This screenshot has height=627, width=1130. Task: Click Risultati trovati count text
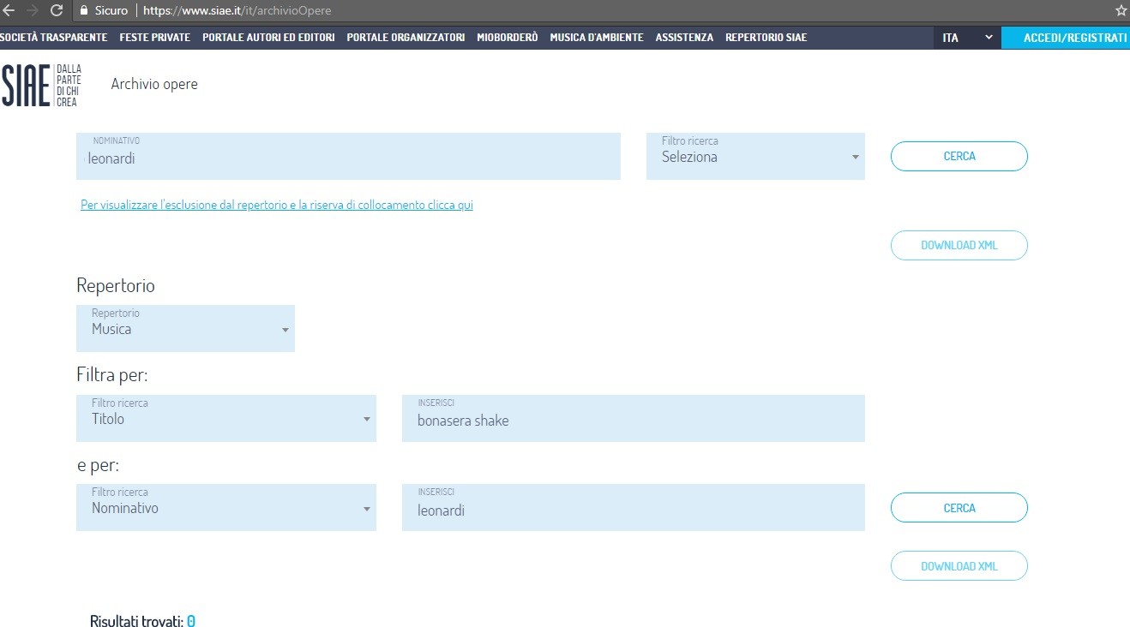[142, 621]
